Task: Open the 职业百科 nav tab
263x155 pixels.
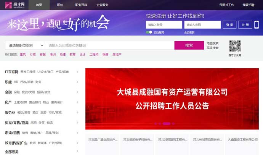Action: click(81, 5)
